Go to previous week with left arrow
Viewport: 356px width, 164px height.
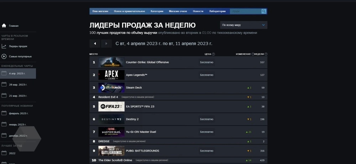pyautogui.click(x=95, y=44)
